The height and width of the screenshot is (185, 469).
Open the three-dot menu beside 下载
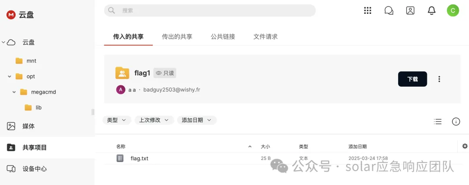[x=439, y=79]
